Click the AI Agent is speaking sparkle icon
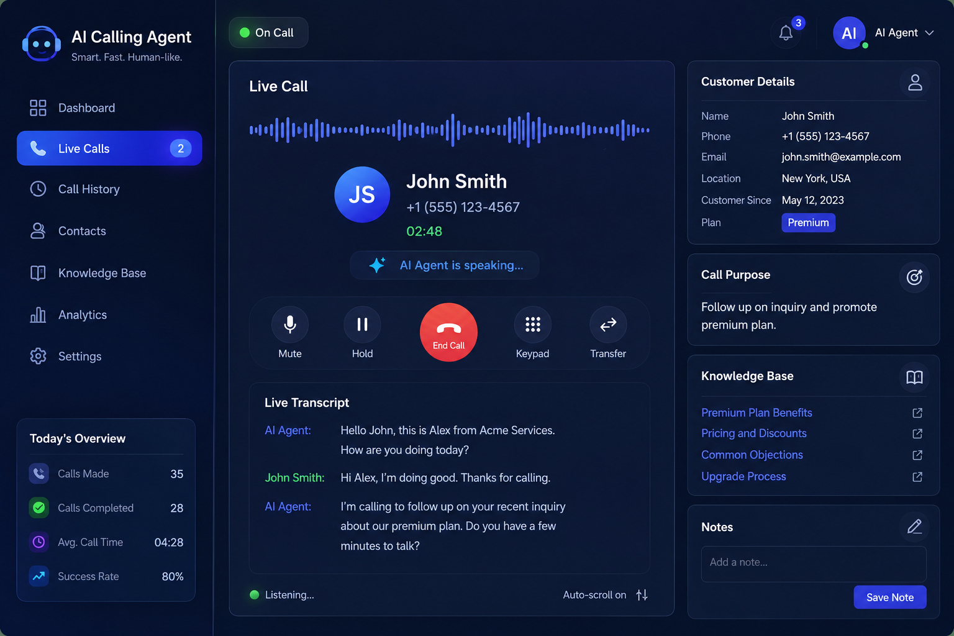The height and width of the screenshot is (636, 954). pos(377,265)
